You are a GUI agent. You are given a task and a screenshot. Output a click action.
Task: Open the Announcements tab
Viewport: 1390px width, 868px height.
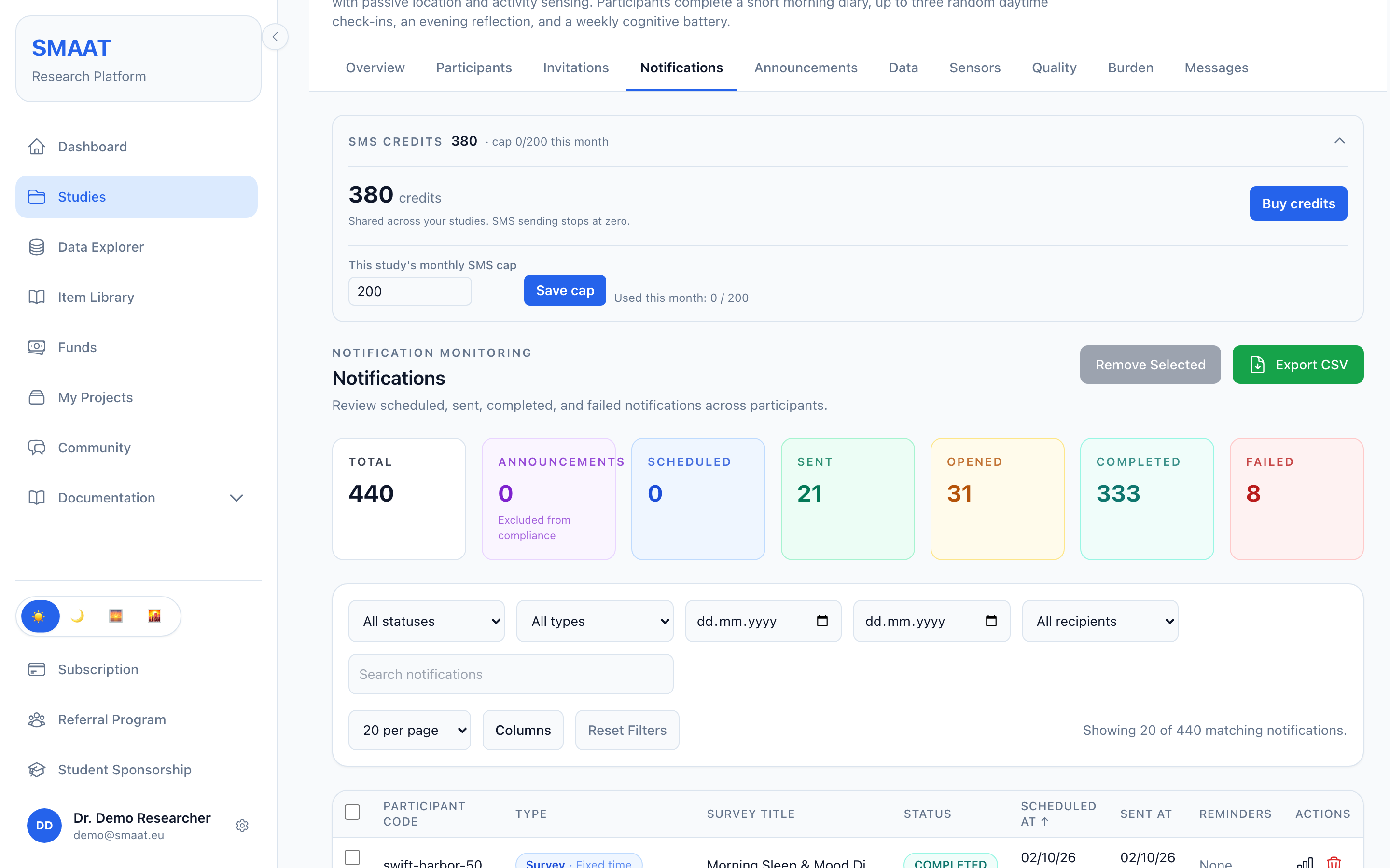pos(806,68)
